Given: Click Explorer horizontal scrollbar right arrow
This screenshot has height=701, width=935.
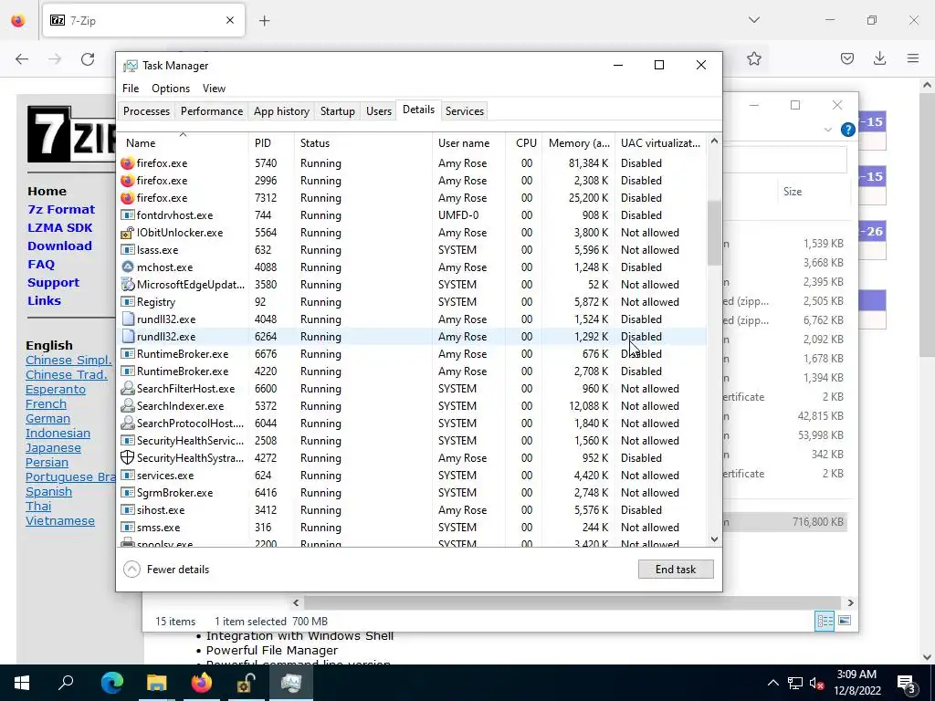Looking at the screenshot, I should pyautogui.click(x=850, y=602).
